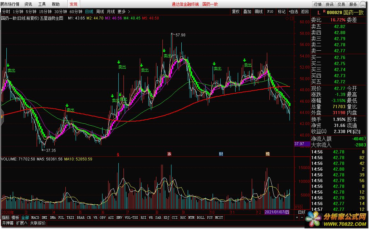Open the 画线 drawing tools
Image resolution: width=369 pixels, height=229 pixels.
point(259,11)
